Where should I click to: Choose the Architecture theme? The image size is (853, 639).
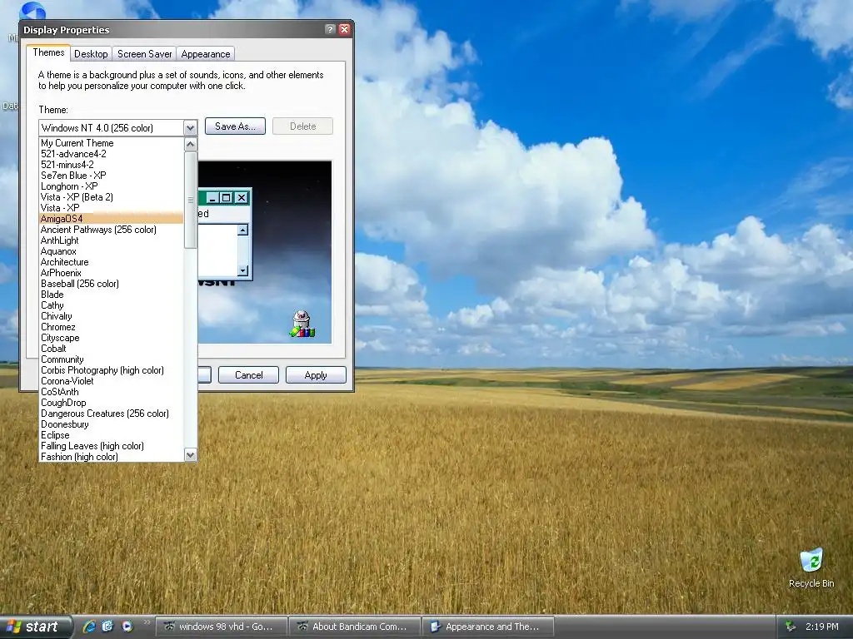(111, 262)
